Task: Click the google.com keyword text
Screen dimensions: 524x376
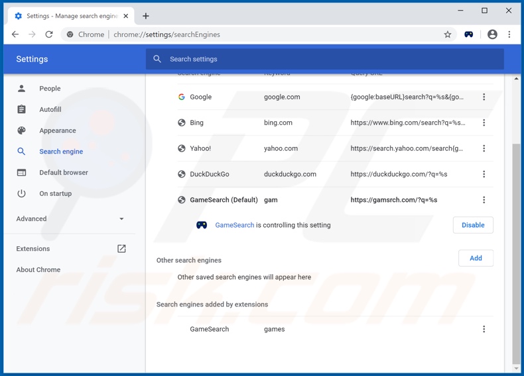Action: 282,97
